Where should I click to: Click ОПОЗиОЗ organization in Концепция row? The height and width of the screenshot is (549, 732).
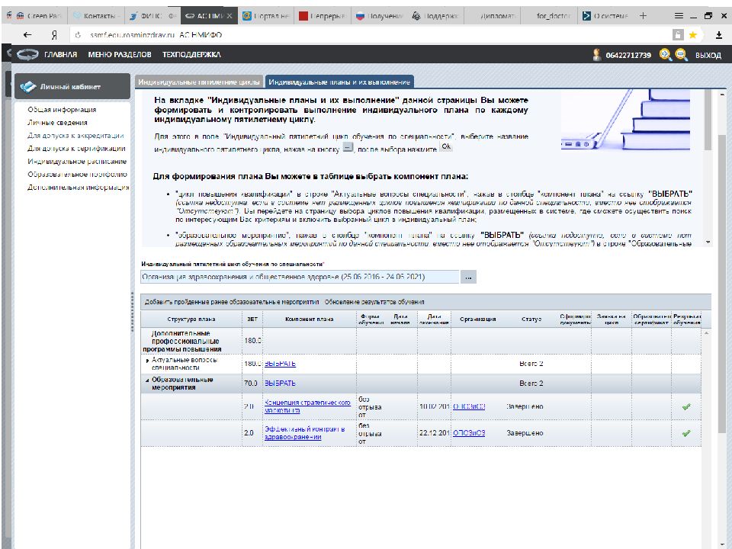point(469,406)
